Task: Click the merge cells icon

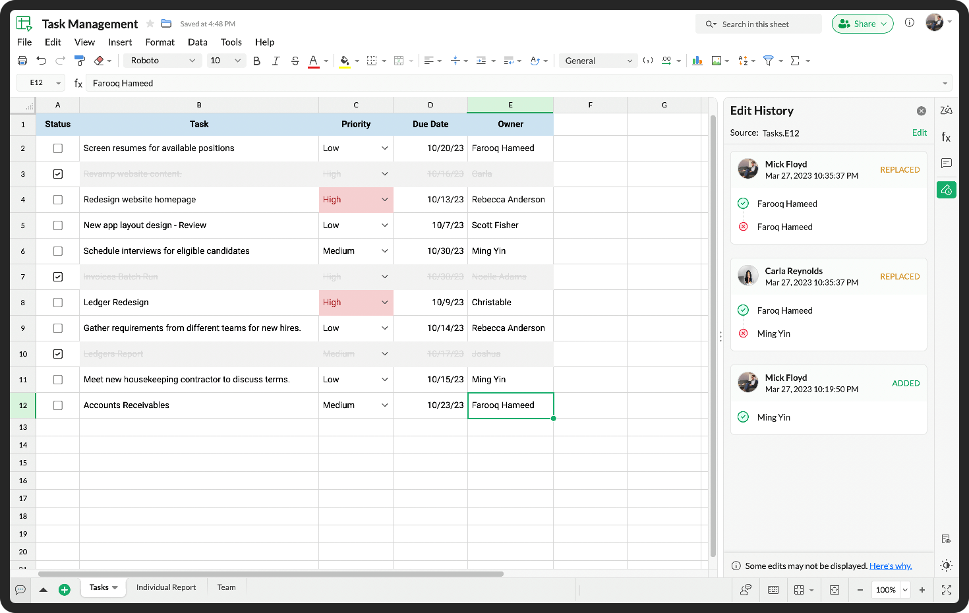Action: (399, 61)
